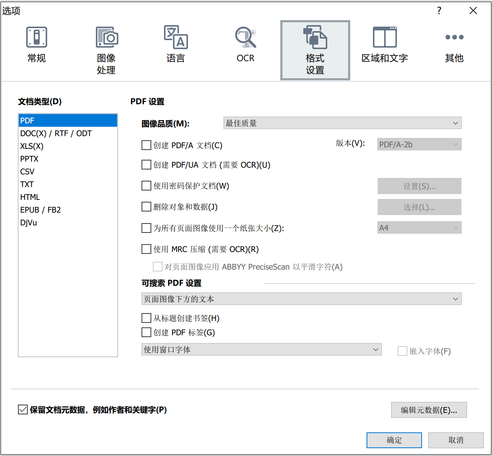Uncheck 保留文档元数据 checkbox
Viewport: 492px width, 456px height.
point(23,409)
